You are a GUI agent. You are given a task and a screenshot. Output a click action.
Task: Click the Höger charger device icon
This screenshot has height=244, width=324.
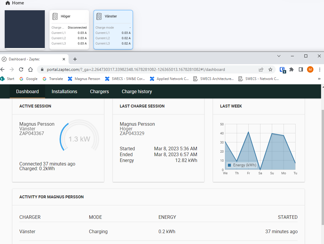55,16
